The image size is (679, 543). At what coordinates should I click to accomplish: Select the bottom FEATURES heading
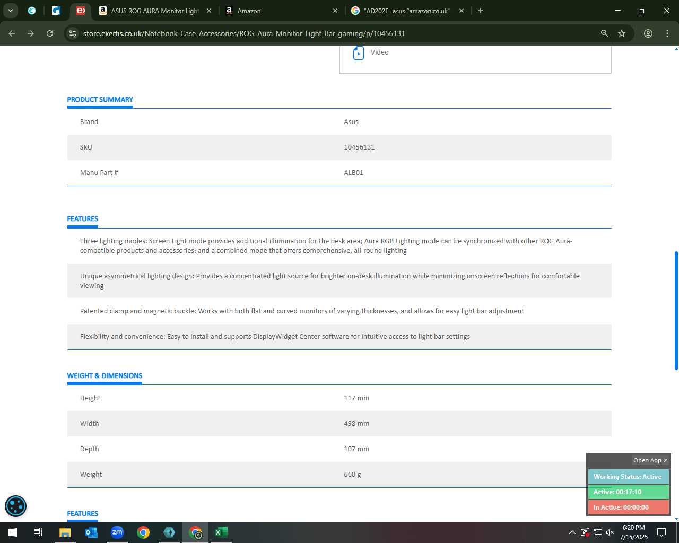82,513
